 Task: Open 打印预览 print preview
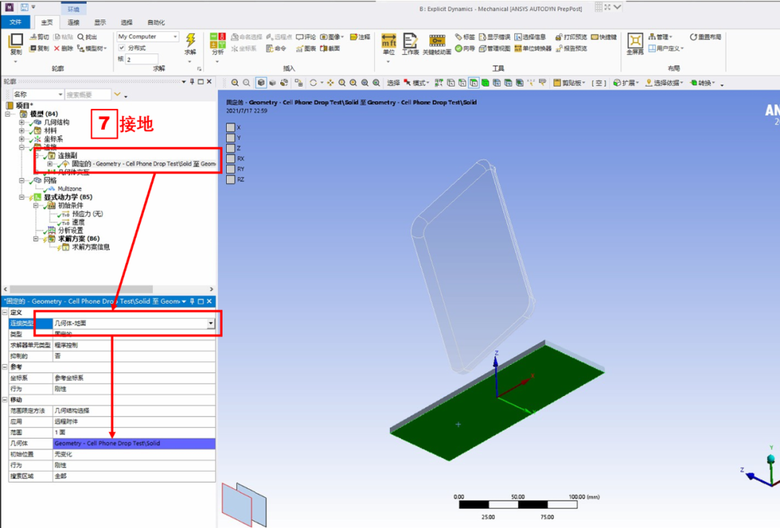coord(571,37)
